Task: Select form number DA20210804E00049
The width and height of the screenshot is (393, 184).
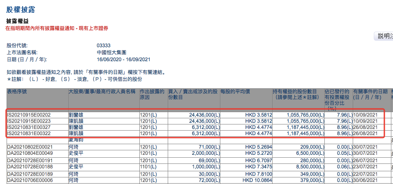Action: point(30,153)
